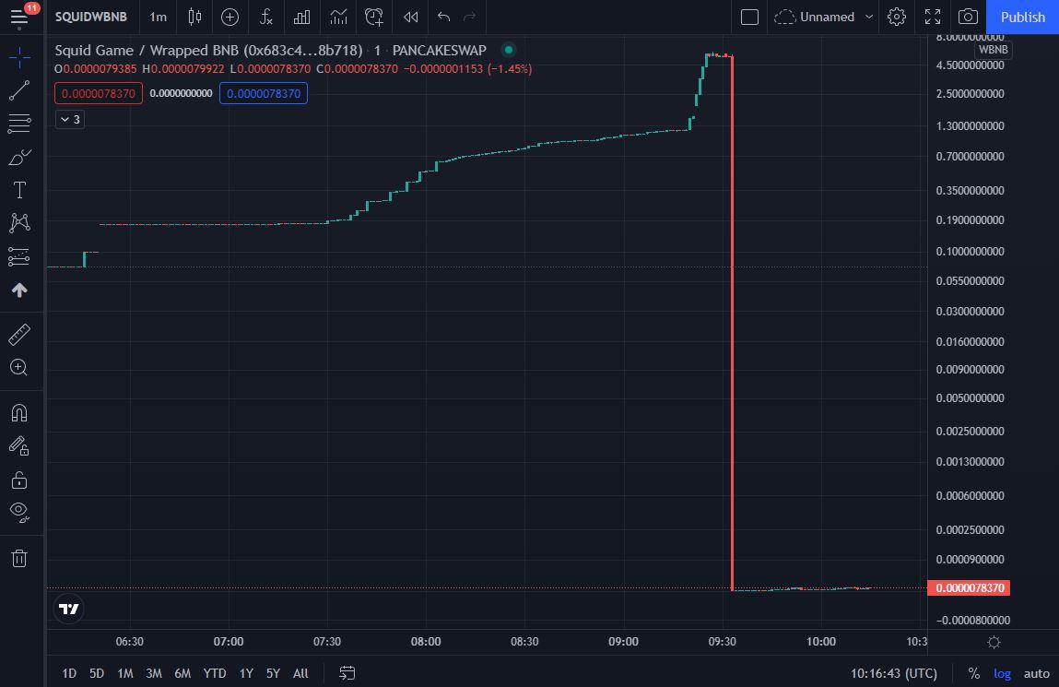The width and height of the screenshot is (1059, 687).
Task: Enable magnet mode for drawings
Action: (x=20, y=412)
